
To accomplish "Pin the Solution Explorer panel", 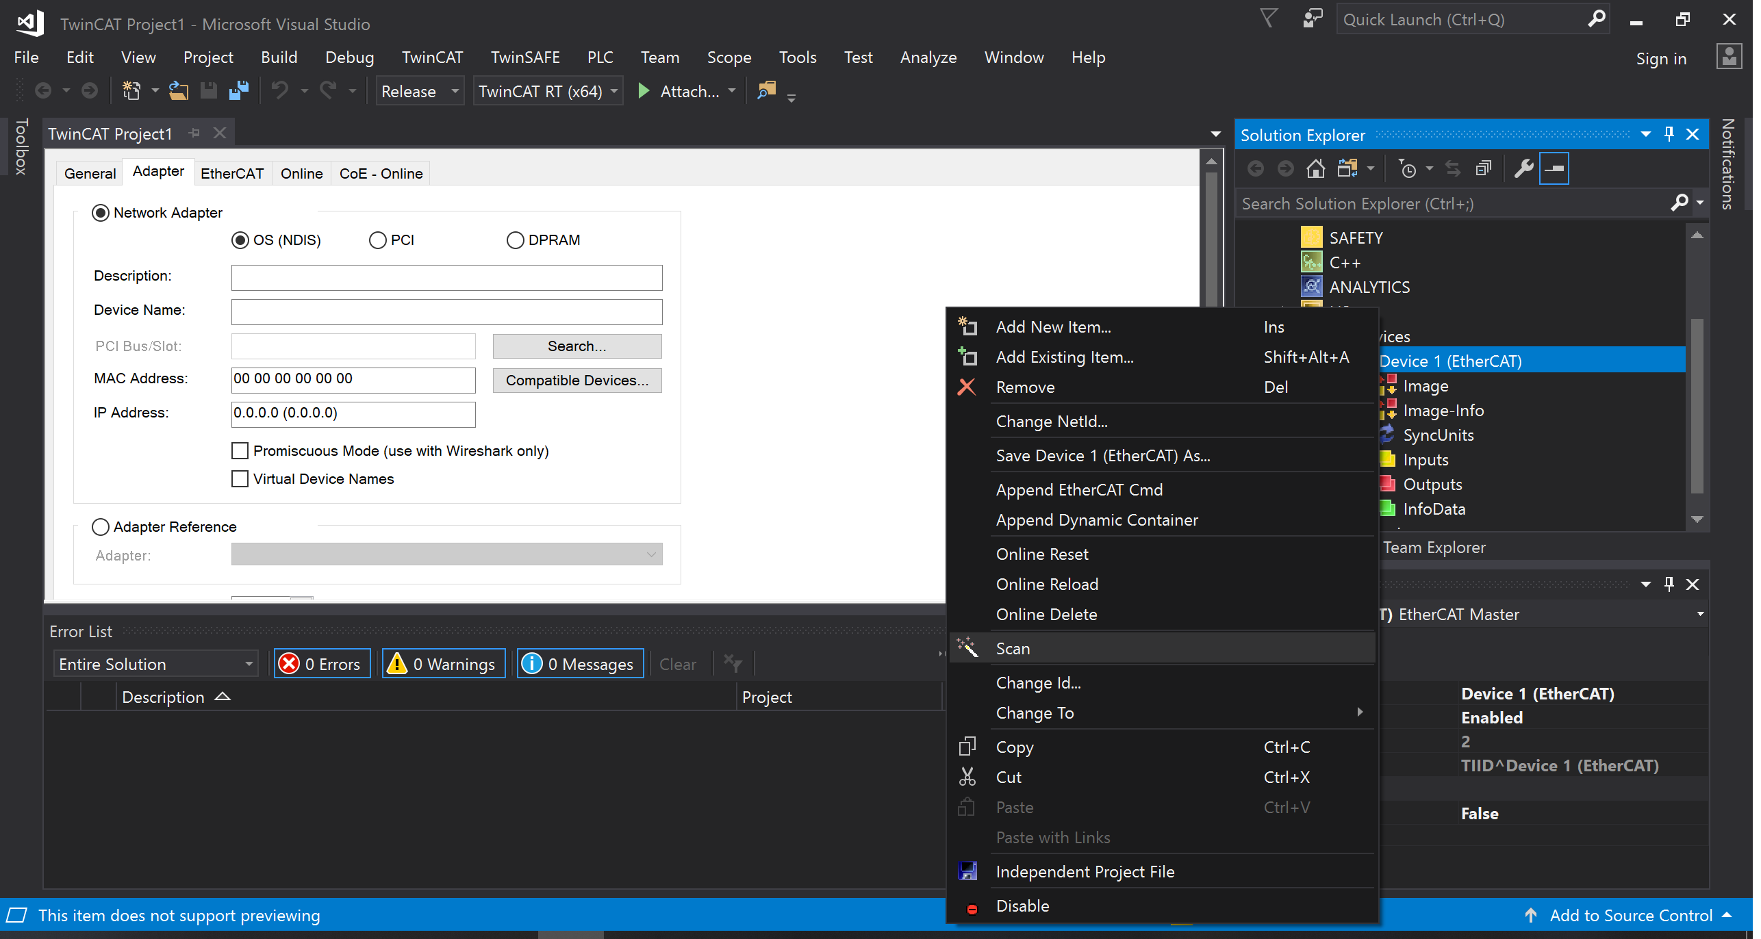I will click(1669, 134).
